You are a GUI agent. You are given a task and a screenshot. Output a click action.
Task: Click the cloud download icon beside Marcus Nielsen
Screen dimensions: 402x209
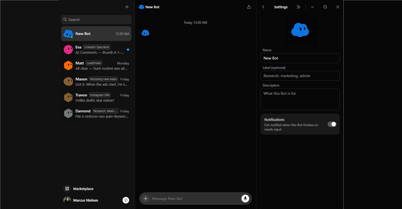(x=126, y=200)
